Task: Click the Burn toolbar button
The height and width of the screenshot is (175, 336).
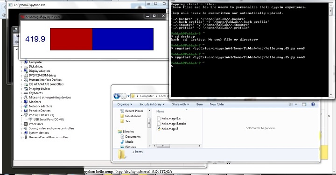Action: click(200, 105)
